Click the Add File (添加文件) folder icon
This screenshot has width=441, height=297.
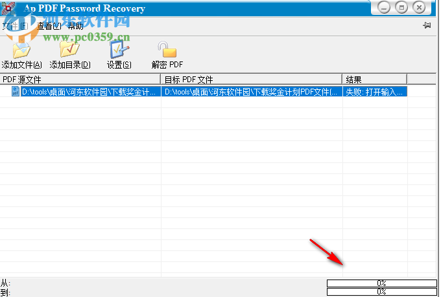(x=21, y=50)
